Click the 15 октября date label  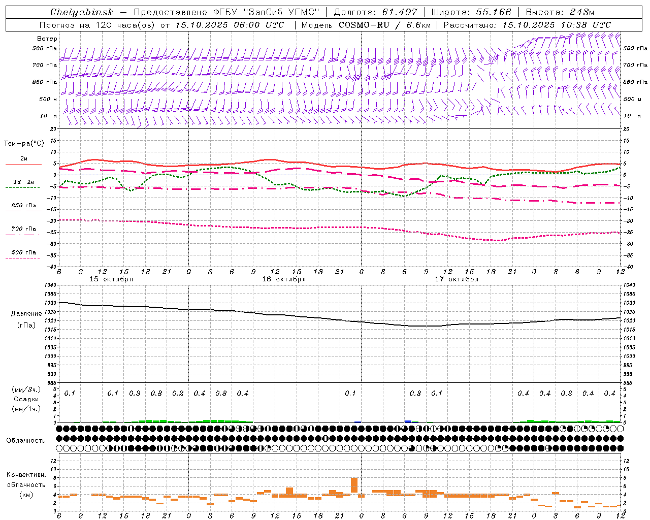point(111,279)
